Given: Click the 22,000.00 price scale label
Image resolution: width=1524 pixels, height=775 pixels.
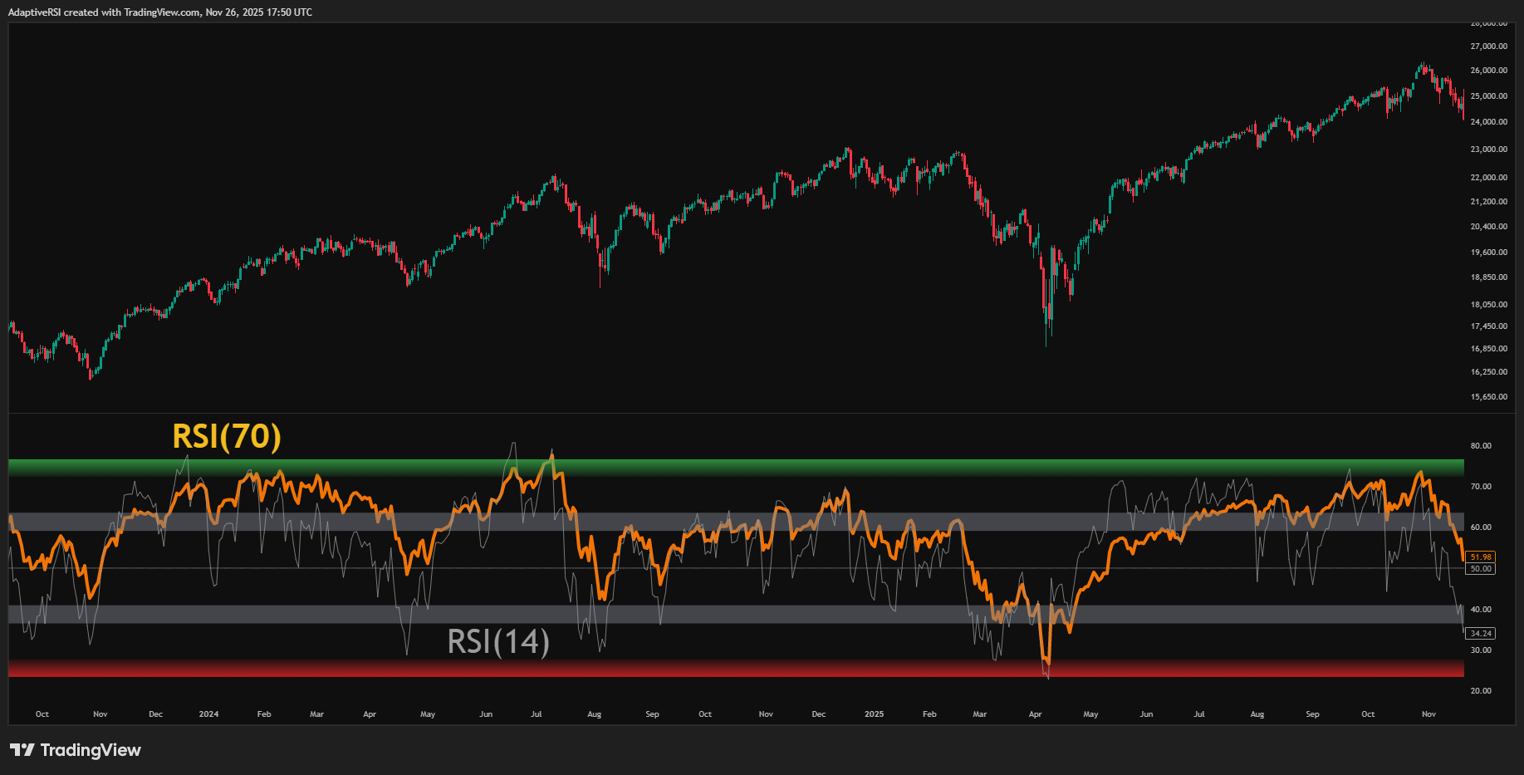Looking at the screenshot, I should coord(1489,178).
